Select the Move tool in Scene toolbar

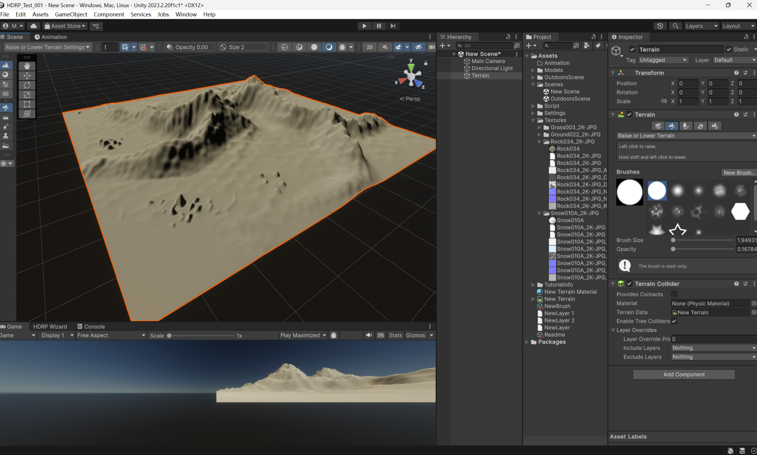[x=27, y=75]
